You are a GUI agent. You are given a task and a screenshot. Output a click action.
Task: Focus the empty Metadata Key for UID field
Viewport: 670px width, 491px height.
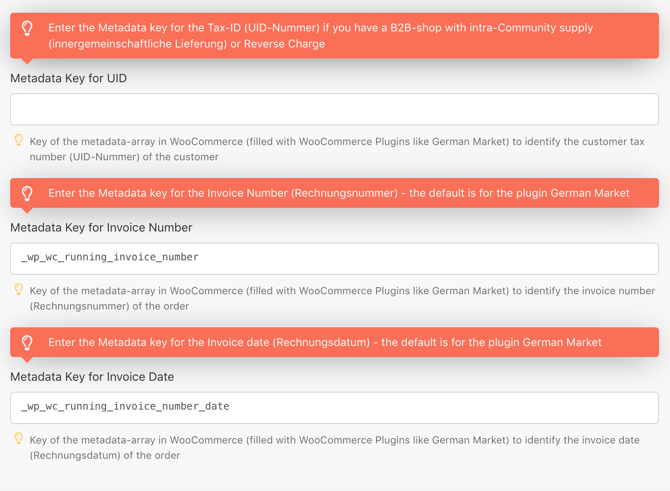334,109
